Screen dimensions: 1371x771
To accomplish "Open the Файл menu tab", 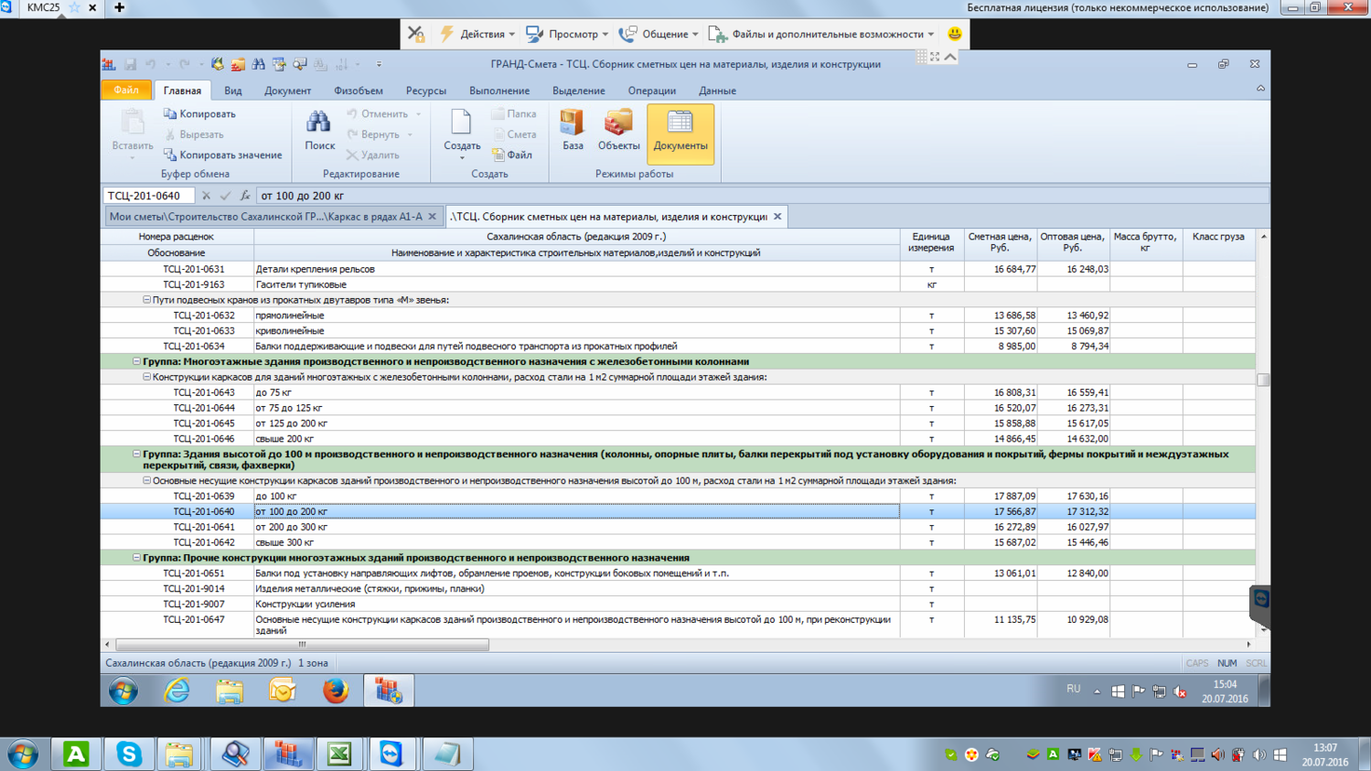I will point(126,91).
